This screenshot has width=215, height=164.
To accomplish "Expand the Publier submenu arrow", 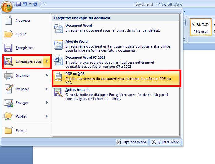I will pos(47,116).
